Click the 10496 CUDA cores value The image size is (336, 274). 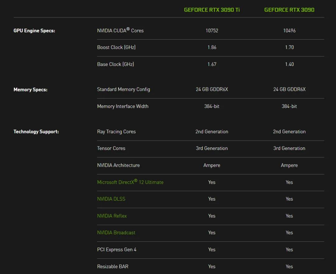coord(289,30)
